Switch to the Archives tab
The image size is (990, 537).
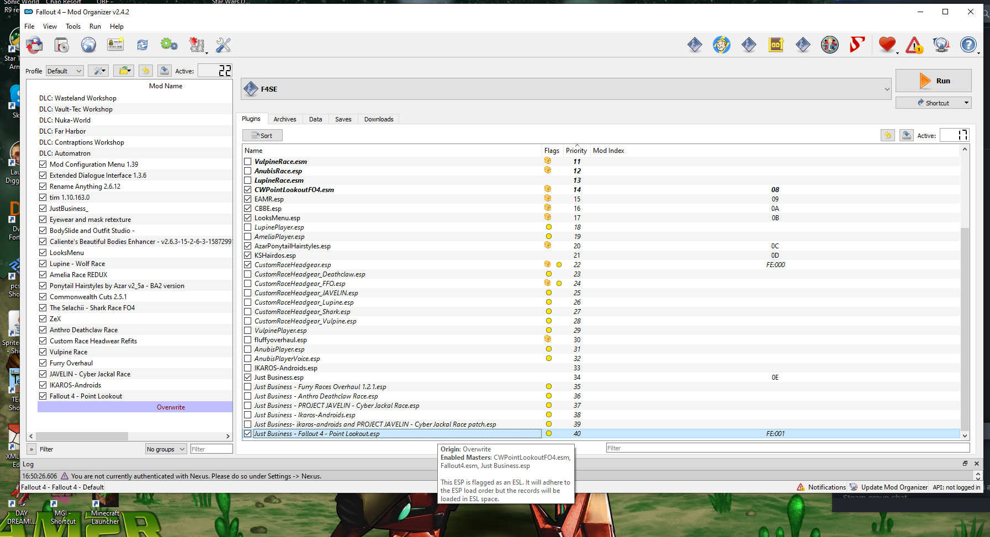285,119
